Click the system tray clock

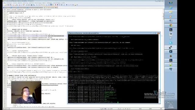(x=171, y=106)
